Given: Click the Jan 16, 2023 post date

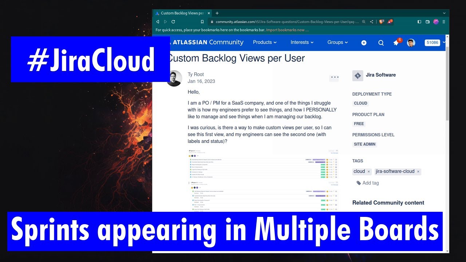Looking at the screenshot, I should click(201, 81).
